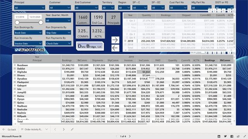
Task: Select the 27 Principals card
Action: coord(114,19)
